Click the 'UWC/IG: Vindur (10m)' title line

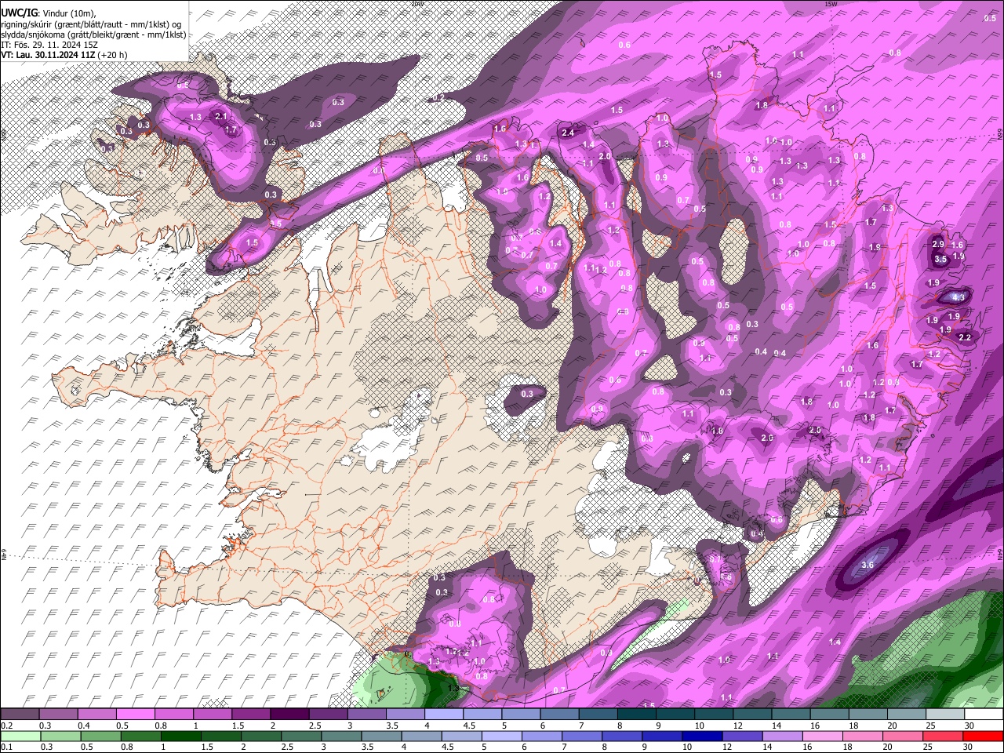click(x=48, y=13)
